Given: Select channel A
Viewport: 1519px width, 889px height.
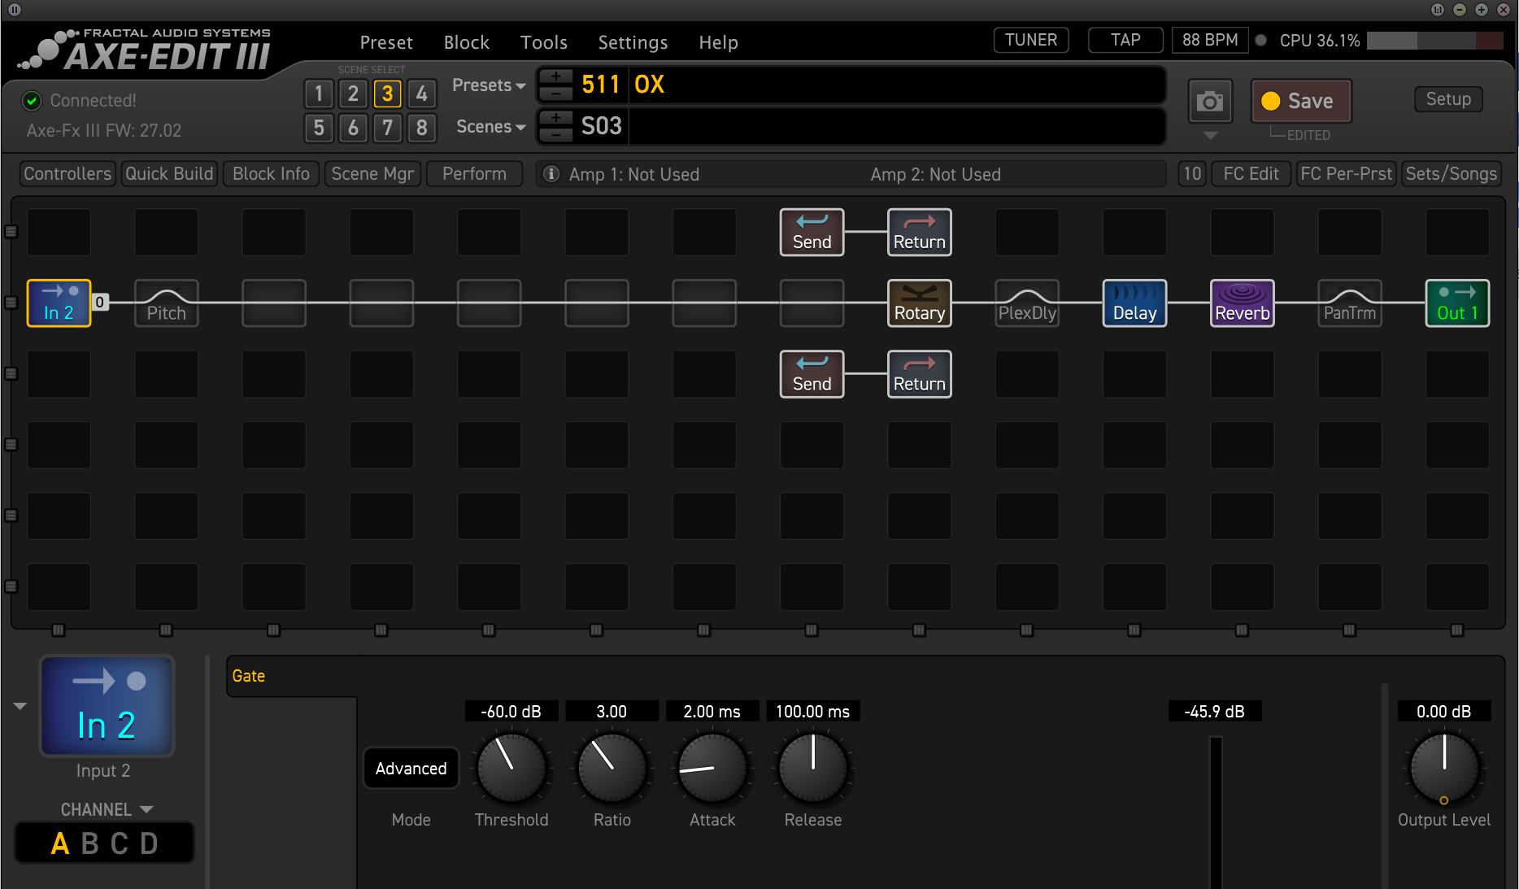Looking at the screenshot, I should pyautogui.click(x=60, y=843).
